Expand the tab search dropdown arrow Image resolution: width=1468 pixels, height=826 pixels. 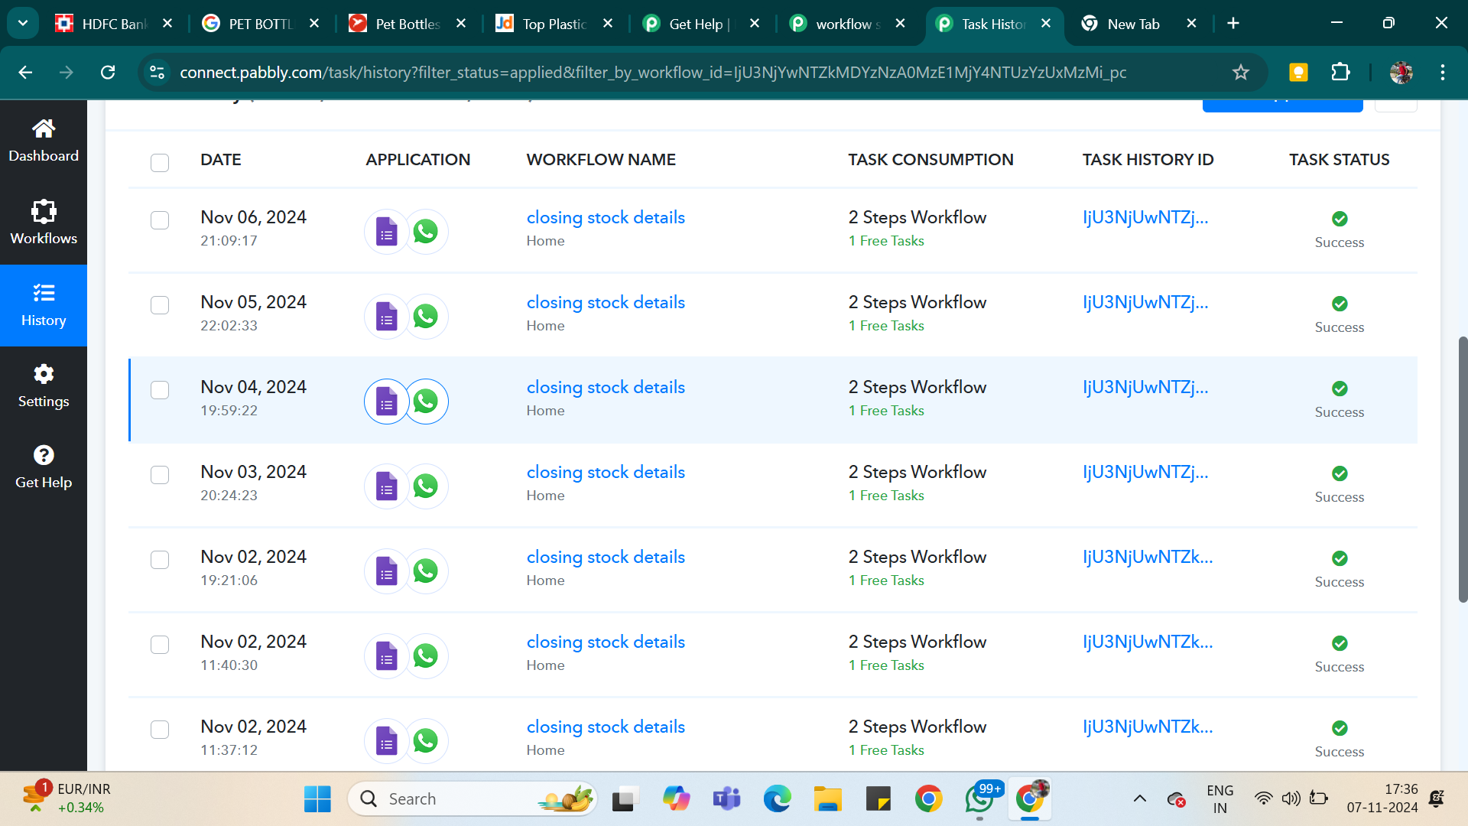(23, 23)
